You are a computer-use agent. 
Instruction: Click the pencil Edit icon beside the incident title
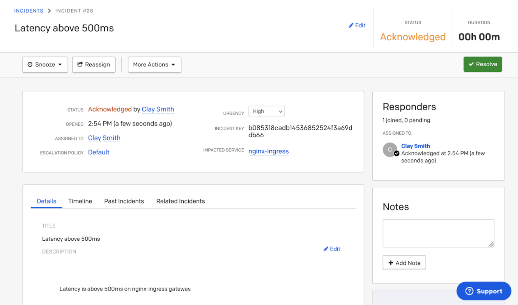(357, 25)
